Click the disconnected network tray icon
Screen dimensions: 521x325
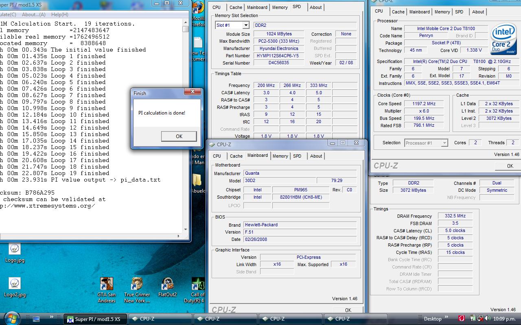tap(480, 318)
